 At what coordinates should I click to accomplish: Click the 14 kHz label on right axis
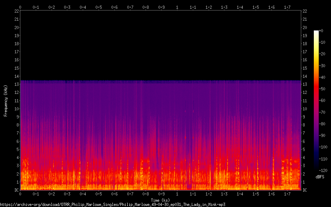pos(305,76)
